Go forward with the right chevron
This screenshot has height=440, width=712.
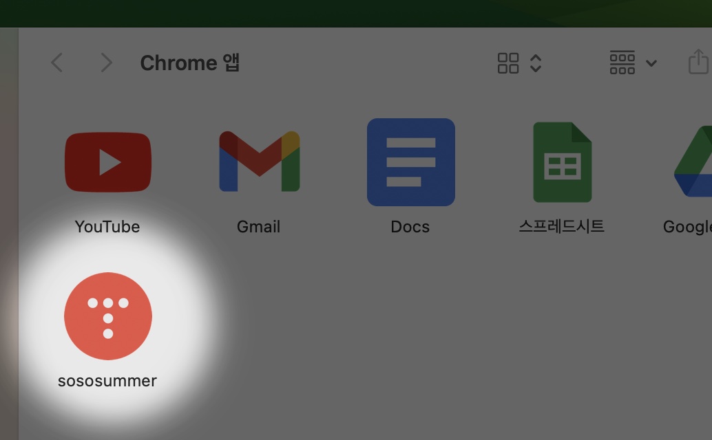pyautogui.click(x=106, y=63)
